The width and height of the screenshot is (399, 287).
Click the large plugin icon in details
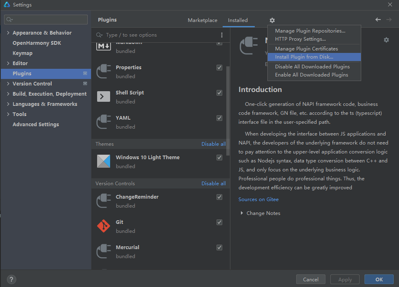tap(249, 45)
